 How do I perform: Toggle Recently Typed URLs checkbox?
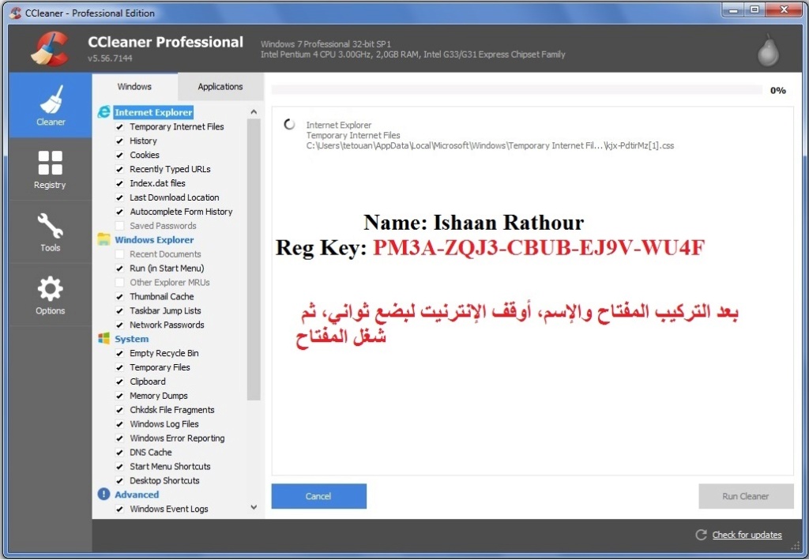click(120, 169)
